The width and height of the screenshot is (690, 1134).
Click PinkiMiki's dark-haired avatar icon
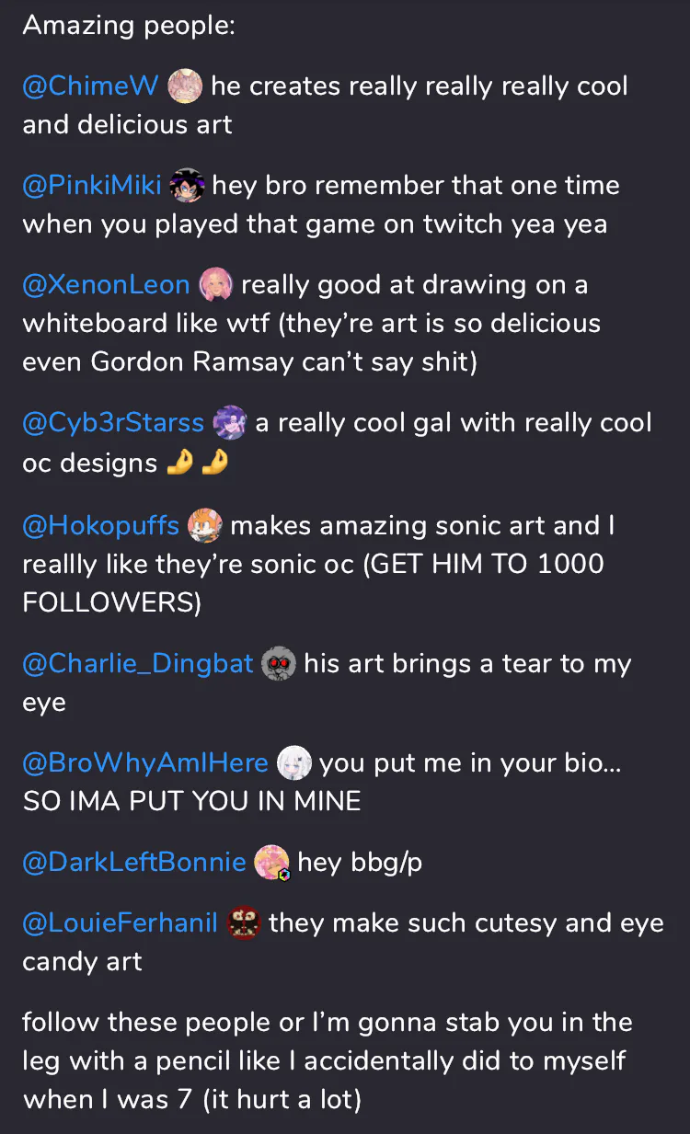pos(187,186)
